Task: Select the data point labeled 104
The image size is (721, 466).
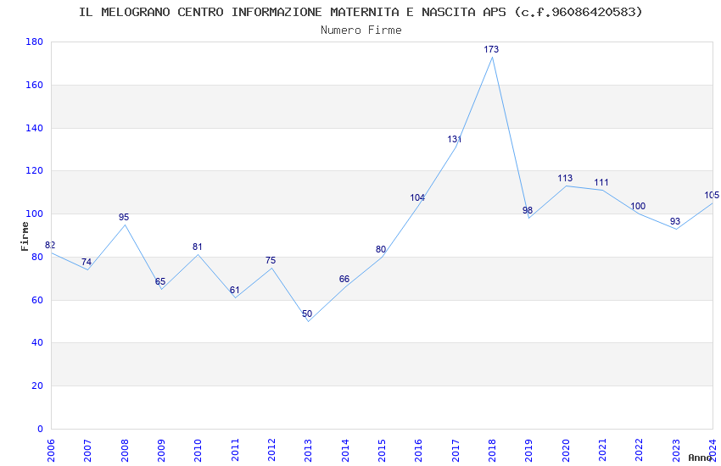Action: point(418,205)
